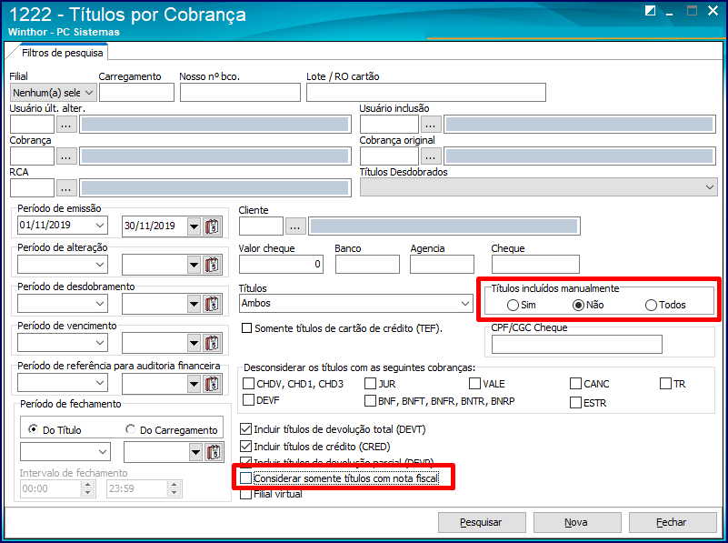Check the ESTR exclusion checkbox
Image resolution: width=728 pixels, height=543 pixels.
click(575, 402)
